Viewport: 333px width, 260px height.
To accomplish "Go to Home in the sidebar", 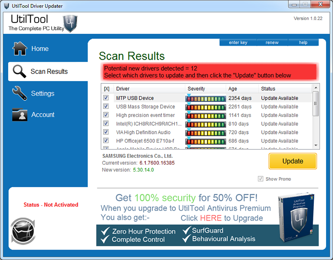I will pos(40,49).
